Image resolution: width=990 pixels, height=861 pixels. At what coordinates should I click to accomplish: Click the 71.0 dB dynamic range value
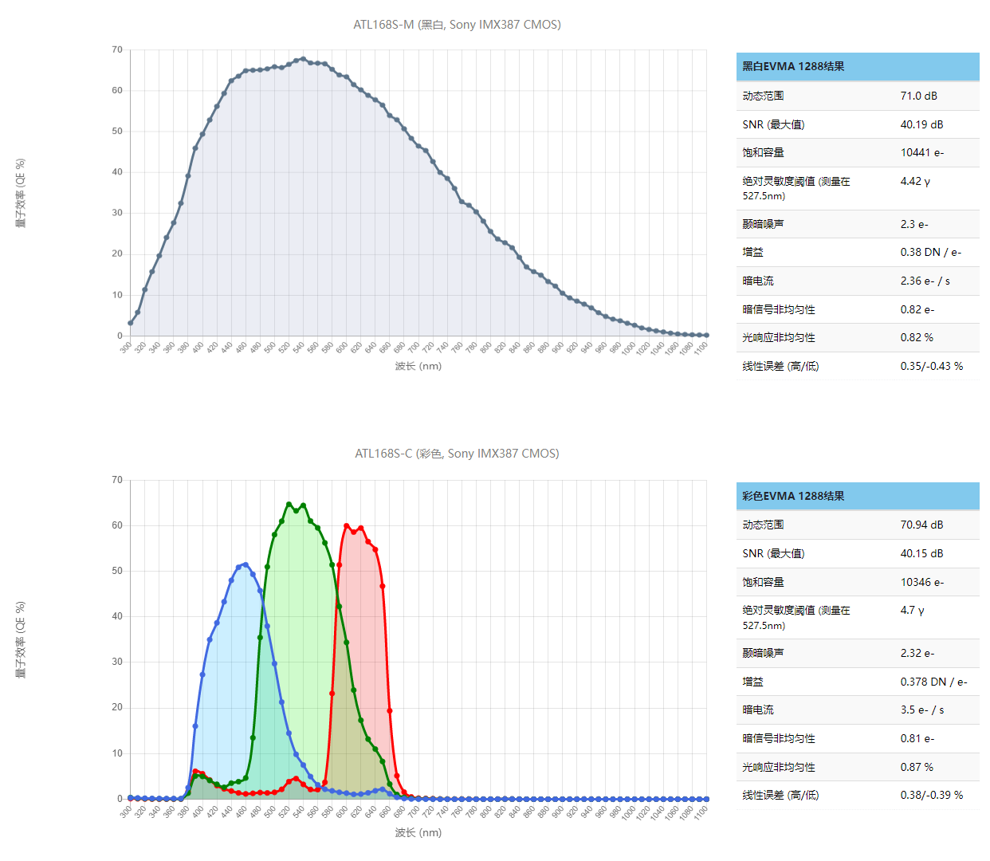918,96
